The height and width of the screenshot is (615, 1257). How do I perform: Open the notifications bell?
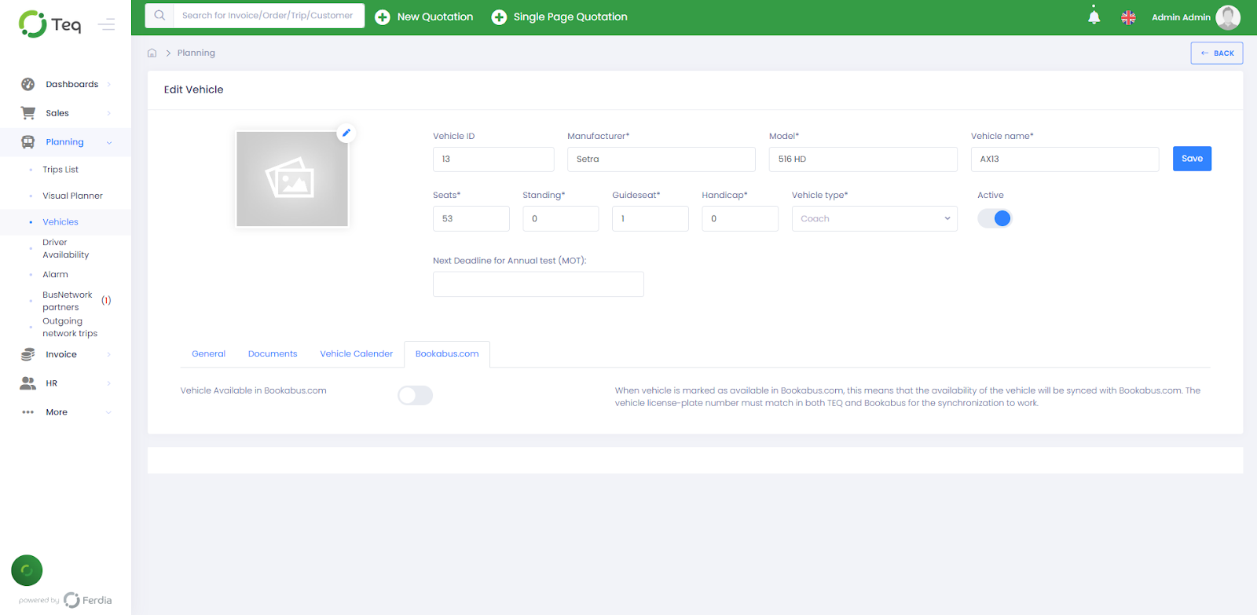(x=1094, y=16)
